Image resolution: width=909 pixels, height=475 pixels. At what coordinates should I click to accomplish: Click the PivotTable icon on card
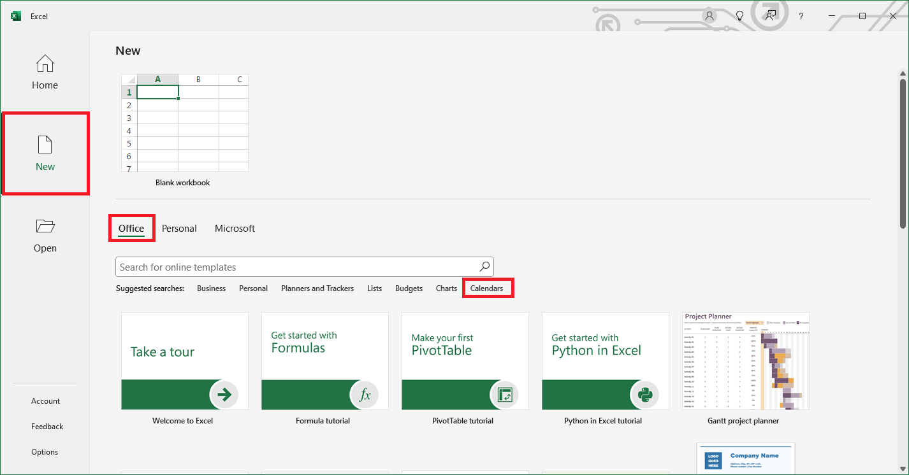[x=504, y=395]
